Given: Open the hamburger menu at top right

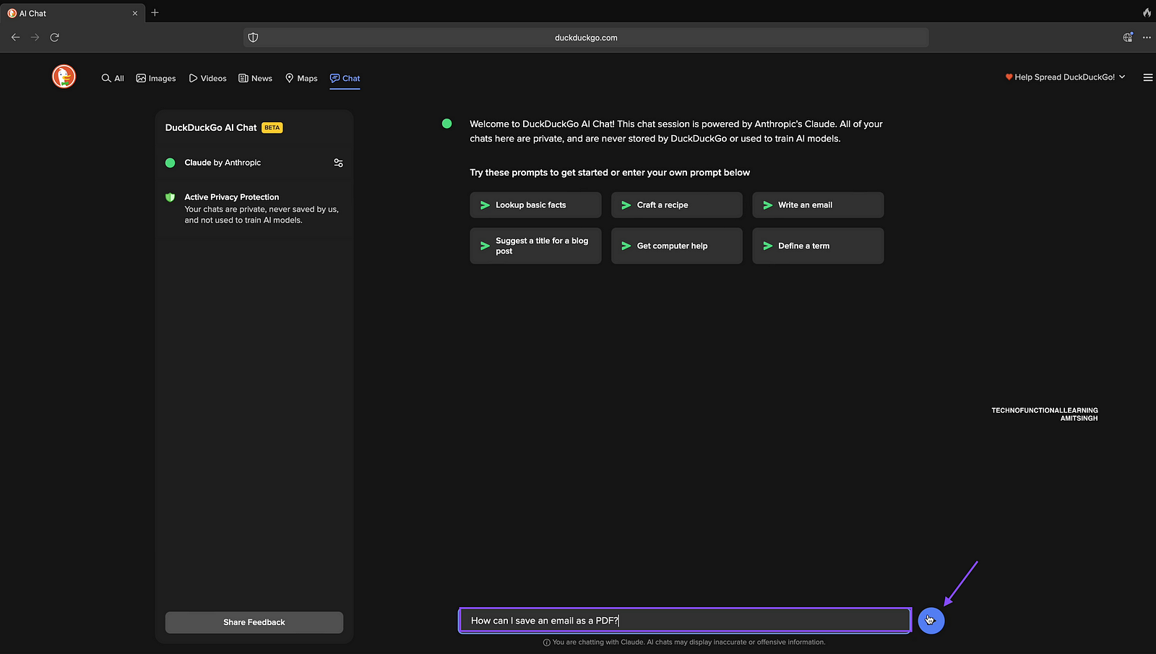Looking at the screenshot, I should (1147, 77).
